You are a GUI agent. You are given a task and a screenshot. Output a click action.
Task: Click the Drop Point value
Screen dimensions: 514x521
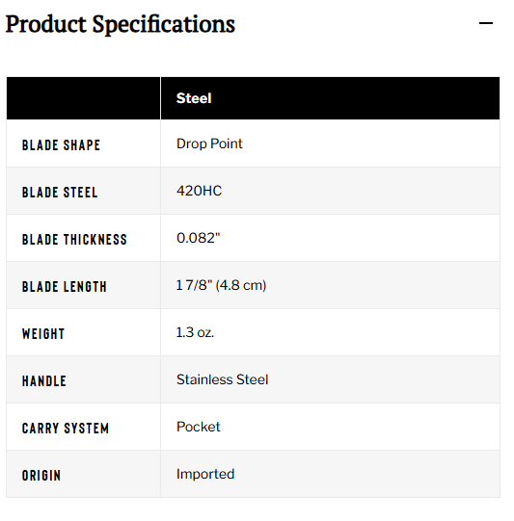pyautogui.click(x=209, y=143)
